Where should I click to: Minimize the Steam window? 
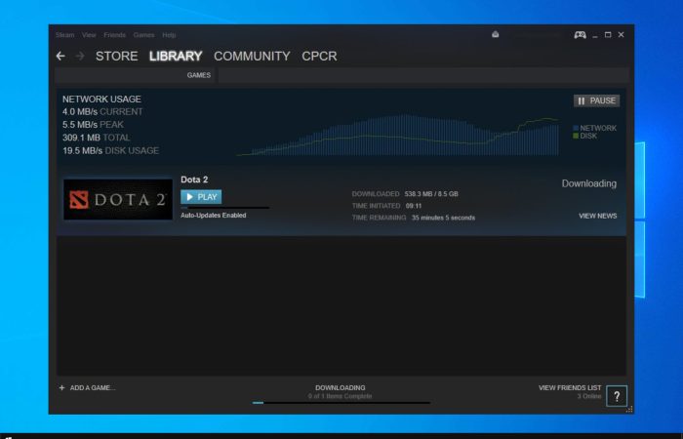coord(595,35)
